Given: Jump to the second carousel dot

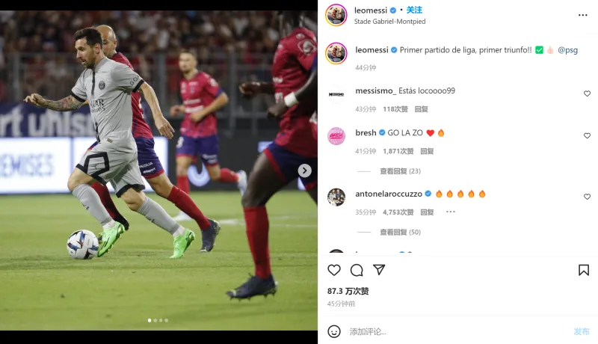Looking at the screenshot, I should 155,320.
